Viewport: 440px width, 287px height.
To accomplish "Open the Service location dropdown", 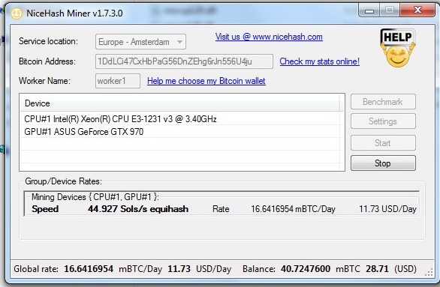I will point(140,42).
